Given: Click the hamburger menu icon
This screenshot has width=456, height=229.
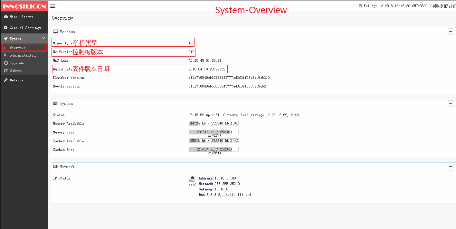Looking at the screenshot, I should (x=53, y=6).
